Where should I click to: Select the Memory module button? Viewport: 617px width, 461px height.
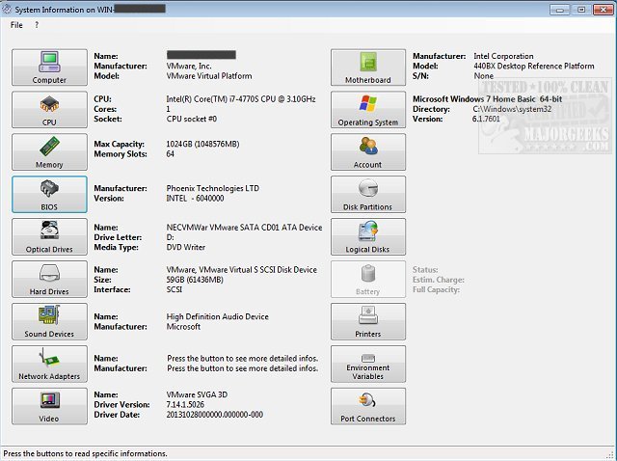click(50, 152)
